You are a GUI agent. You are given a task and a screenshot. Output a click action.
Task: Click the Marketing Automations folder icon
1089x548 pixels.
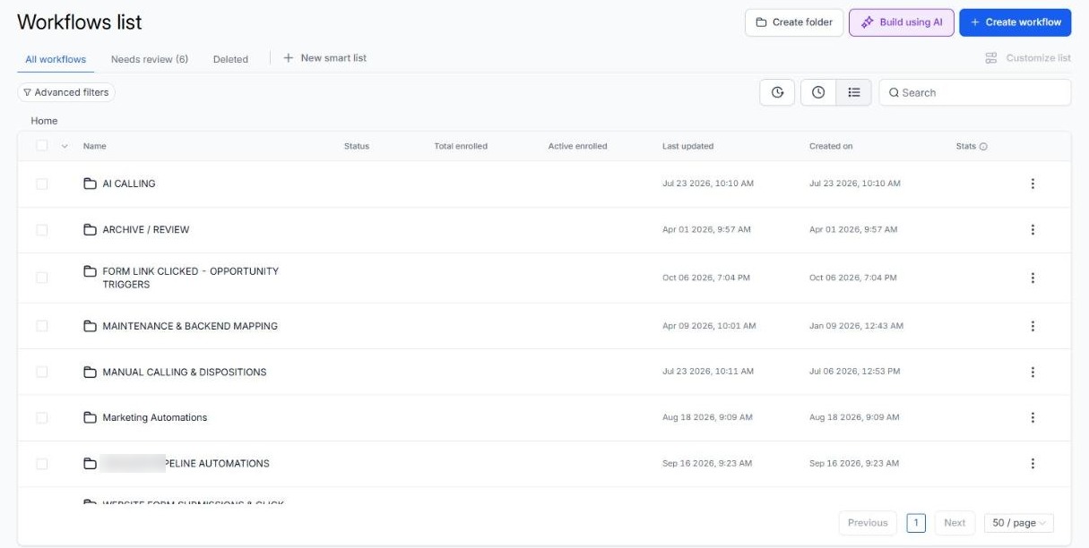pyautogui.click(x=90, y=417)
